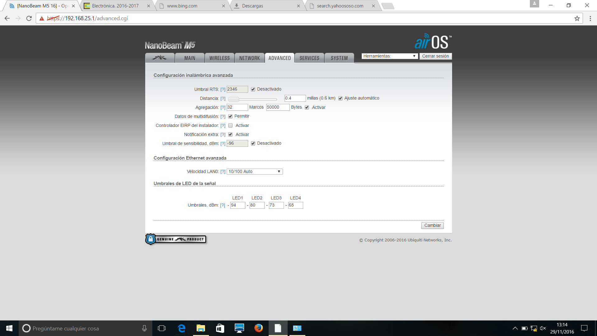
Task: Click the Chrome user profile icon
Action: pyautogui.click(x=535, y=4)
